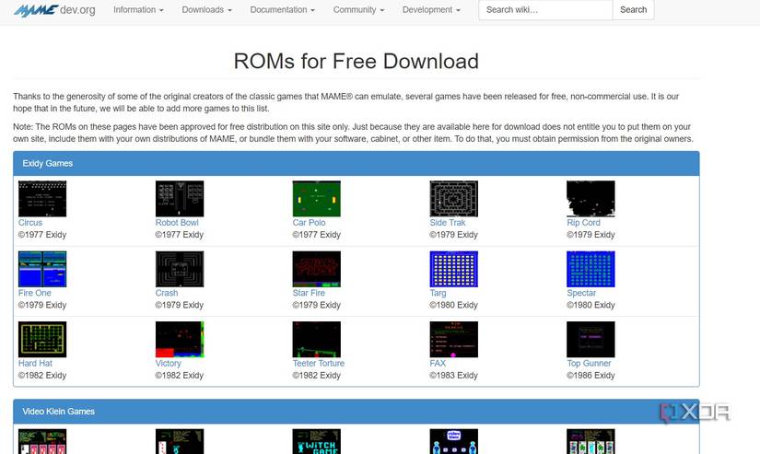Open the Victory game thumbnail
Viewport: 760px width, 454px height.
pos(180,339)
